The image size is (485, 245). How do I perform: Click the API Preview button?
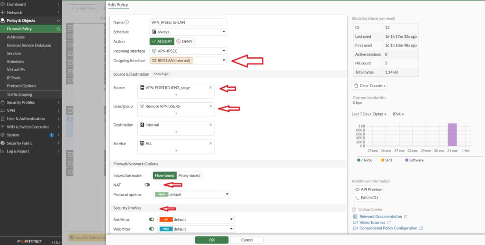pyautogui.click(x=368, y=190)
